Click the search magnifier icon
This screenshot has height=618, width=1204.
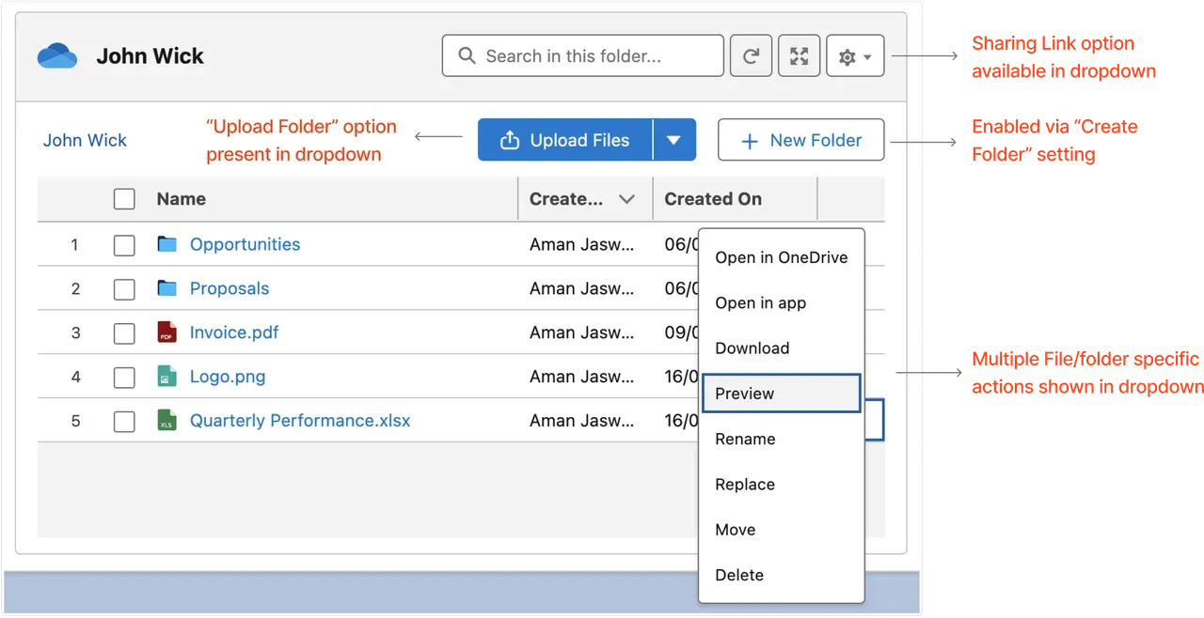coord(467,55)
